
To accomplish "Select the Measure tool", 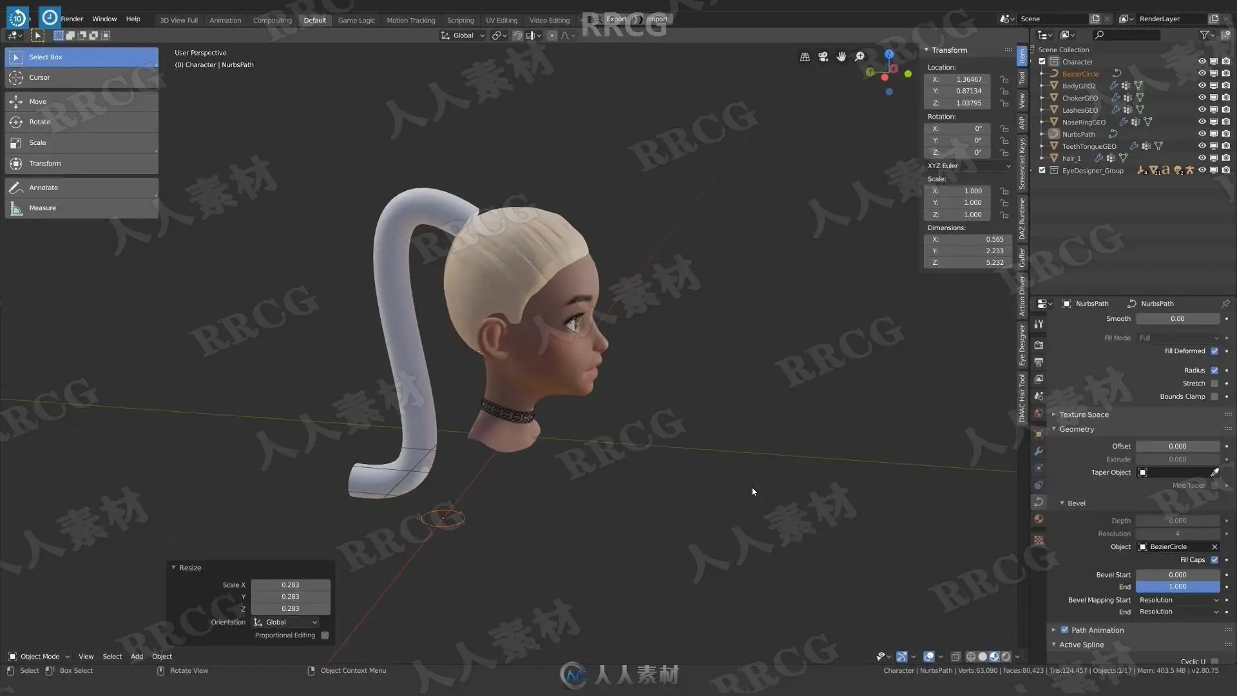I will (x=43, y=208).
